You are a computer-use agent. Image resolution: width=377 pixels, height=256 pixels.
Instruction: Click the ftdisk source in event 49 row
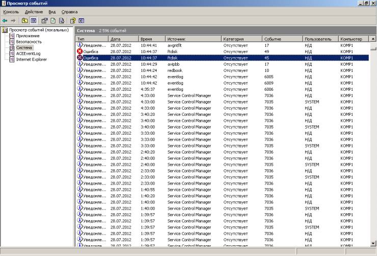point(172,52)
